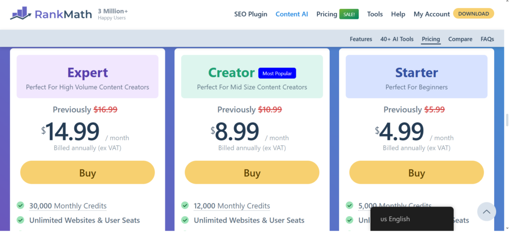Switch to the Features section tab

pyautogui.click(x=361, y=39)
